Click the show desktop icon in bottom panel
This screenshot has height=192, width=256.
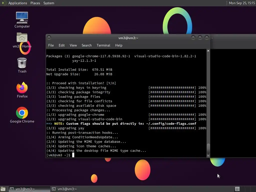tap(3, 189)
